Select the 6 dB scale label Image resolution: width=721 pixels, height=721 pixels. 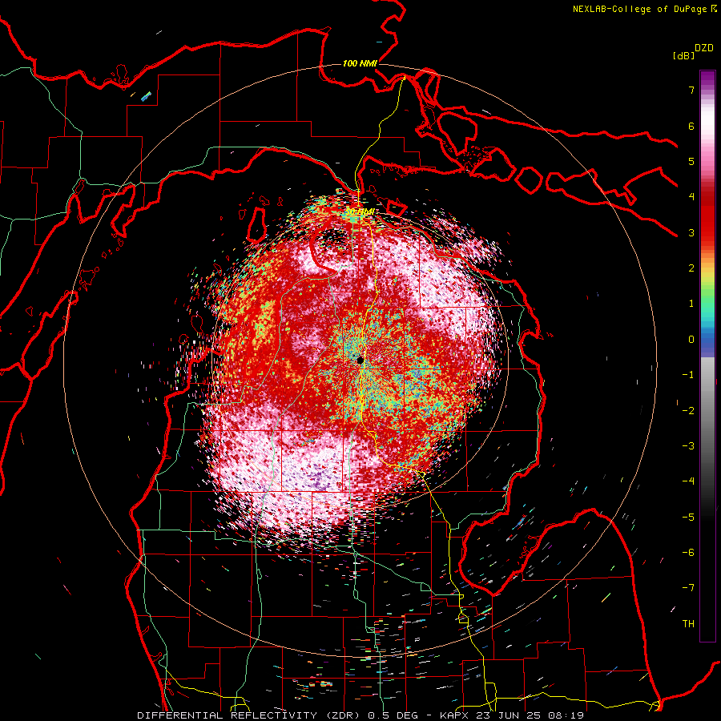coord(691,126)
